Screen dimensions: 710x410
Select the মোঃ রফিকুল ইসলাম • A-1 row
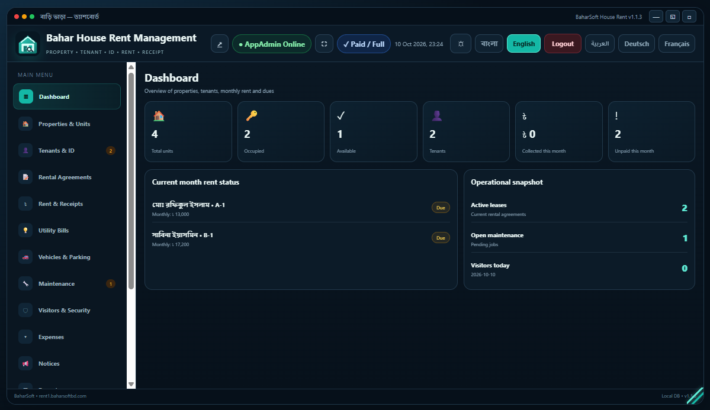coord(301,209)
